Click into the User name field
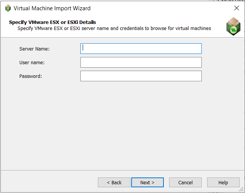The image size is (245, 193). pos(141,62)
